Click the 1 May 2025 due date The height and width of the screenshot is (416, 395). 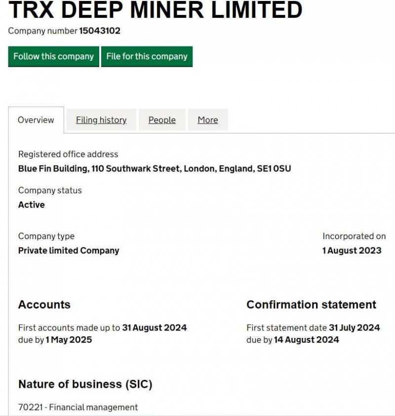click(69, 340)
